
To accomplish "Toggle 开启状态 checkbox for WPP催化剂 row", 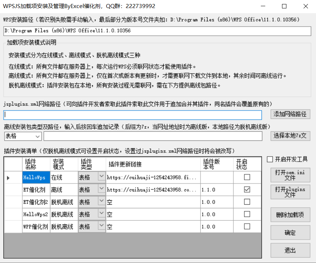I will [247, 227].
